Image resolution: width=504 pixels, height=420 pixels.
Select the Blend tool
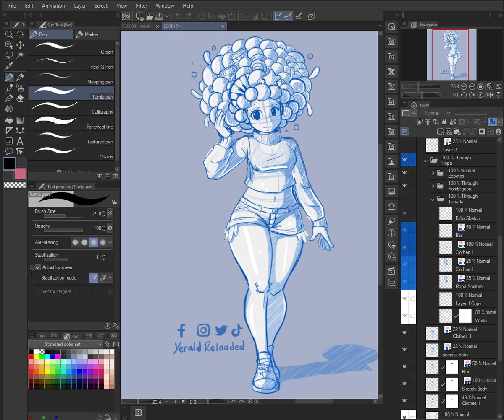click(9, 109)
